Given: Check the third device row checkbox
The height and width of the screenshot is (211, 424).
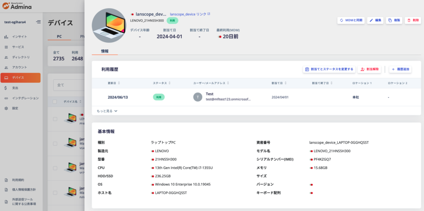Looking at the screenshot, I should click(x=55, y=168).
